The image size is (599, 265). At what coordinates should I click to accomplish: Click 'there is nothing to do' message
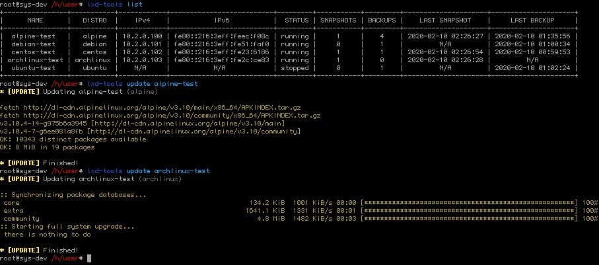click(48, 235)
